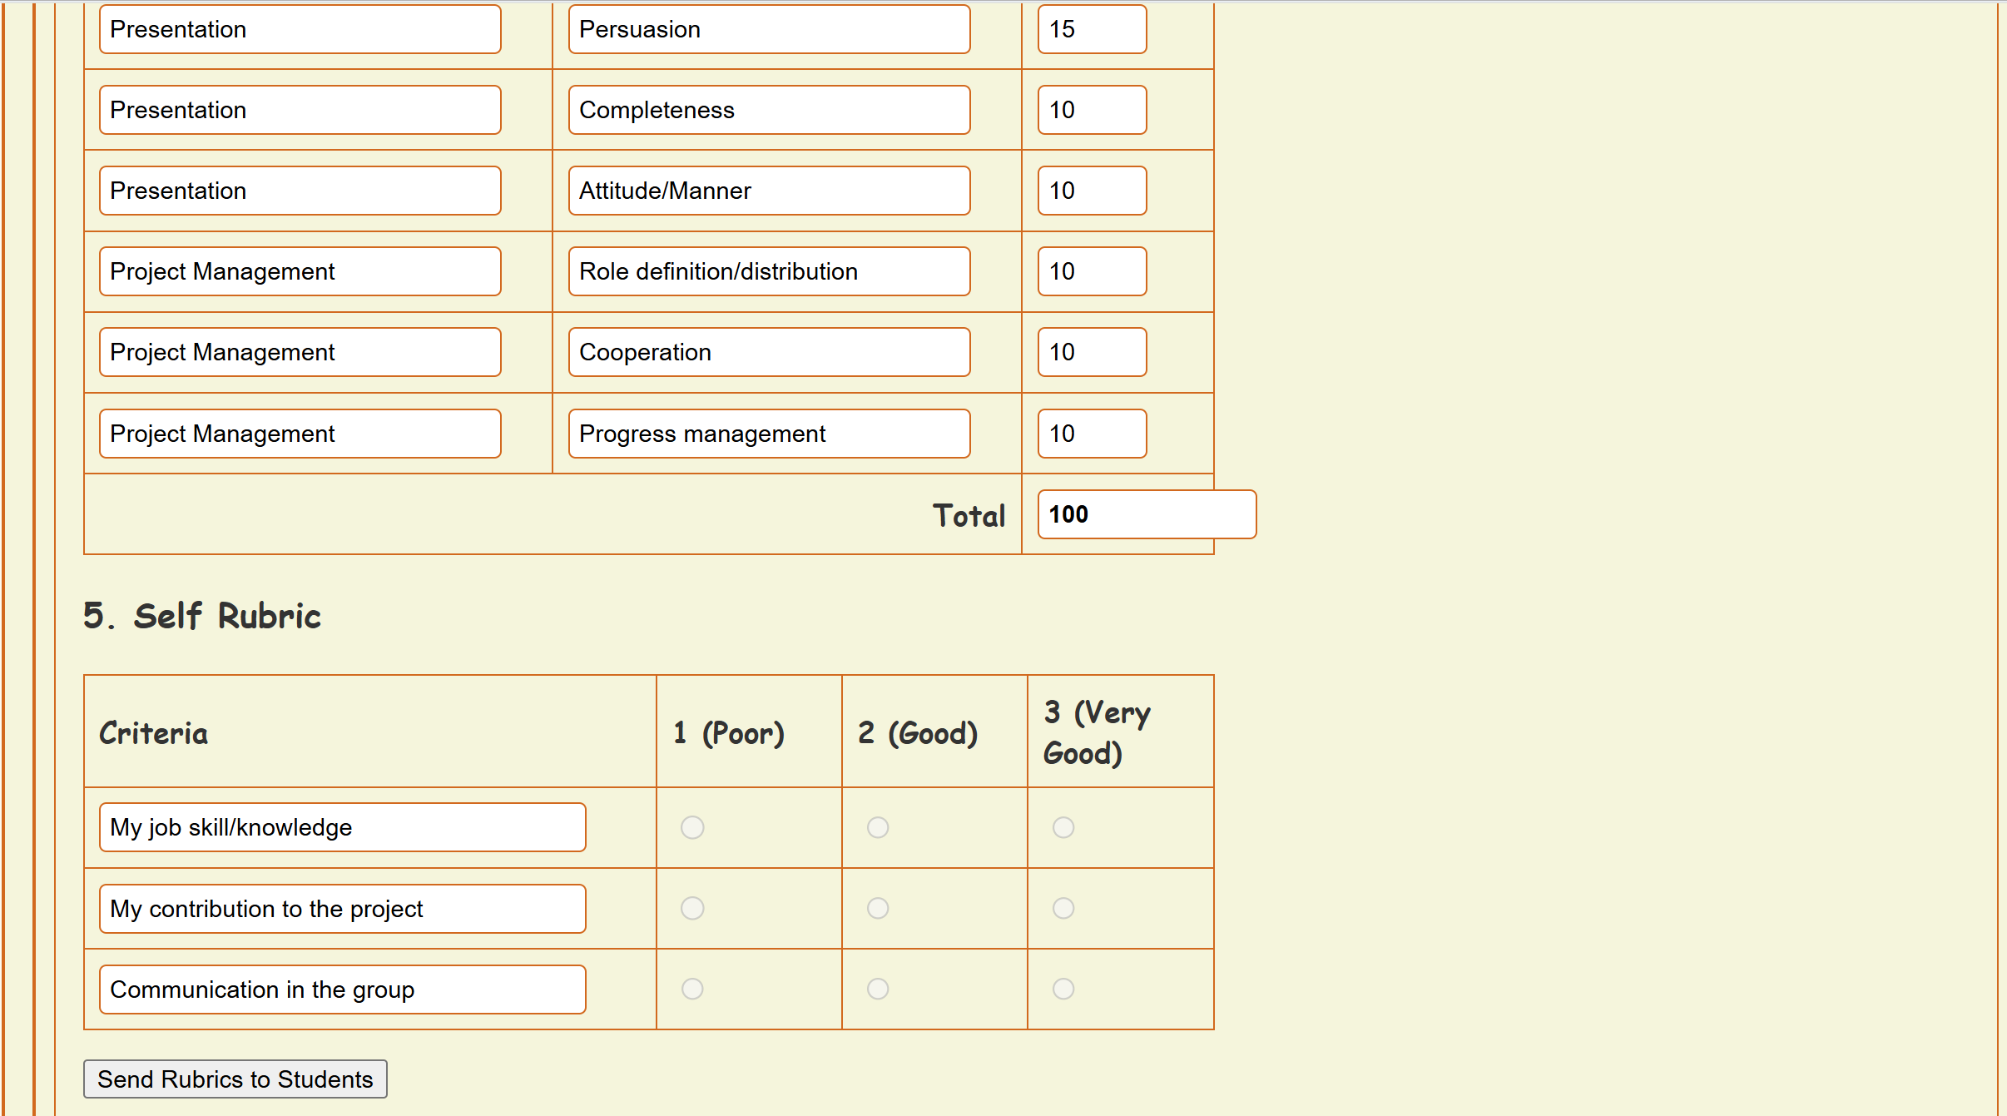Edit the Role definition/distribution field
This screenshot has width=2007, height=1116.
[769, 271]
